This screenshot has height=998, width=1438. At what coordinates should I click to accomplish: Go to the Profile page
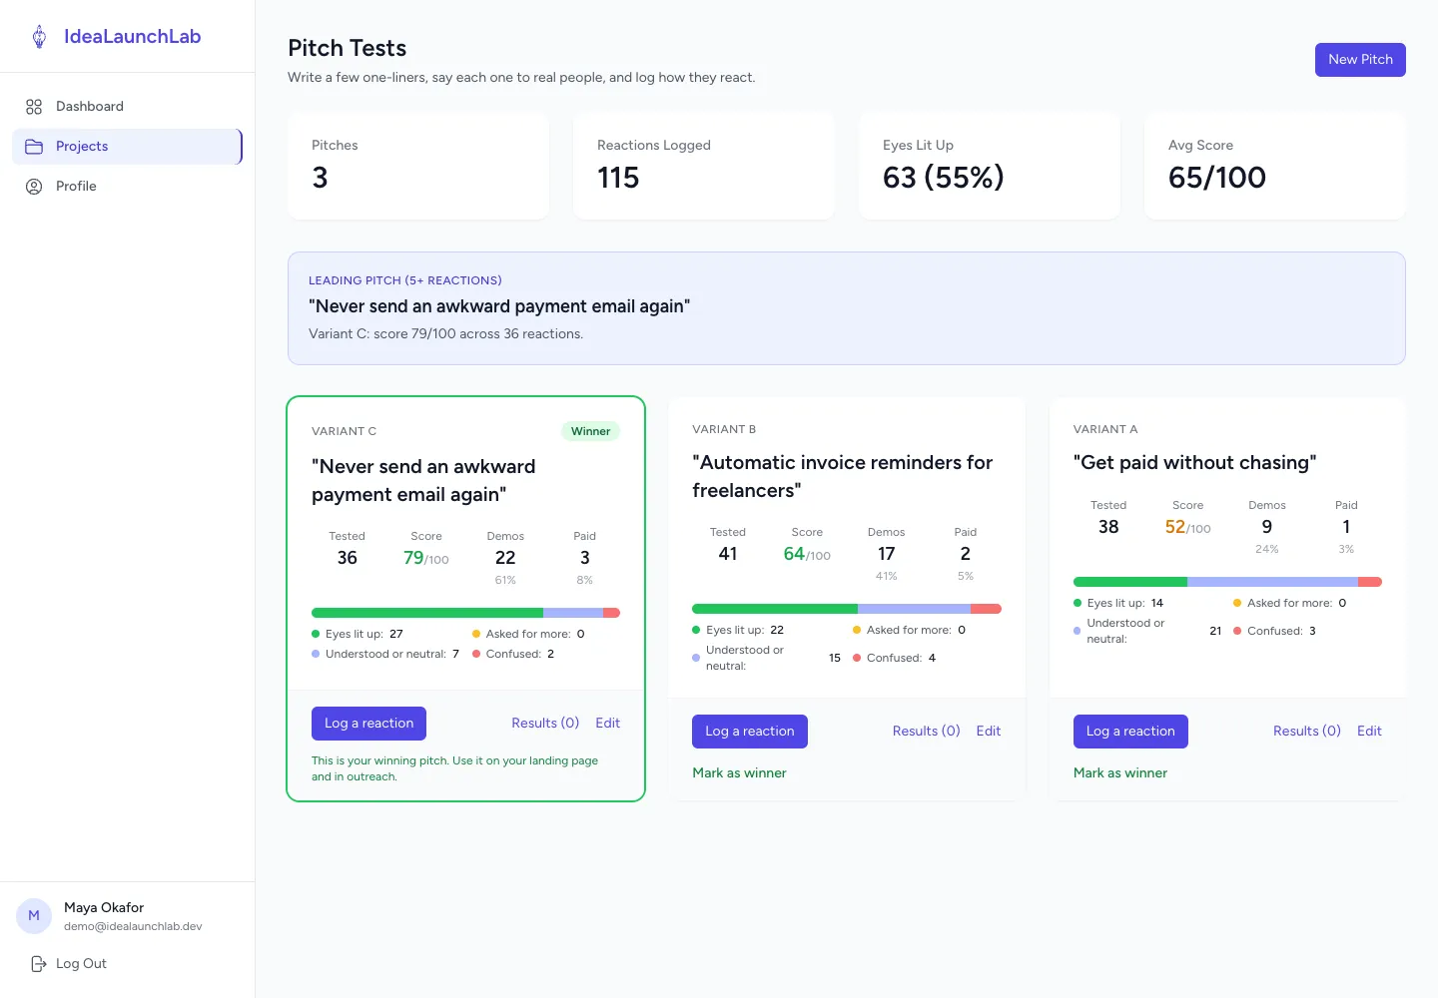click(x=127, y=187)
